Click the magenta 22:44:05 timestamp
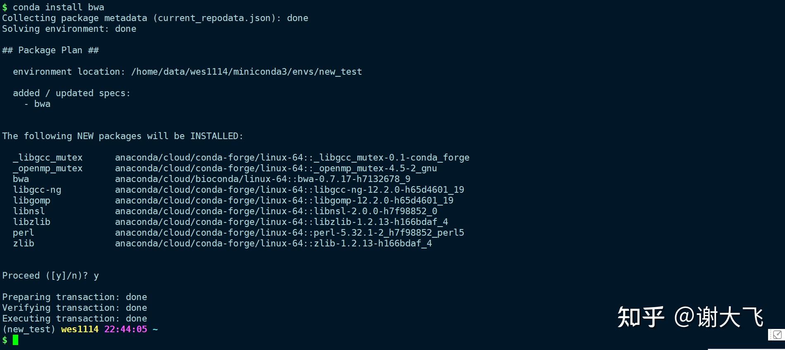The image size is (785, 350). [126, 329]
